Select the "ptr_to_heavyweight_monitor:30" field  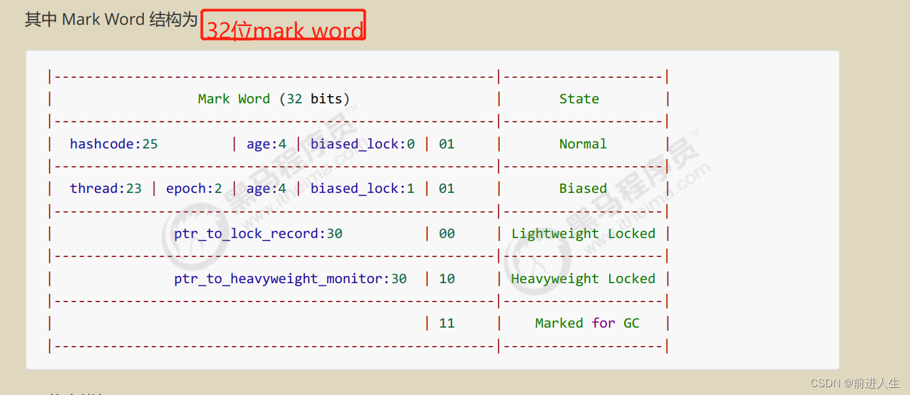[290, 279]
